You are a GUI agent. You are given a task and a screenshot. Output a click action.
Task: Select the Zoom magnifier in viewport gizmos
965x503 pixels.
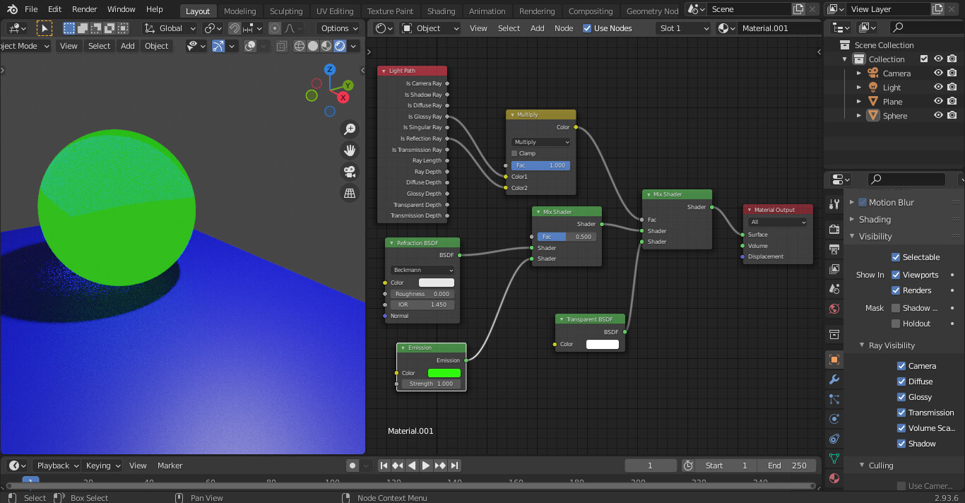coord(349,129)
